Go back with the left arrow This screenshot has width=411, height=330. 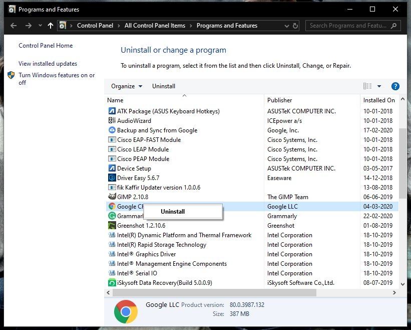14,26
